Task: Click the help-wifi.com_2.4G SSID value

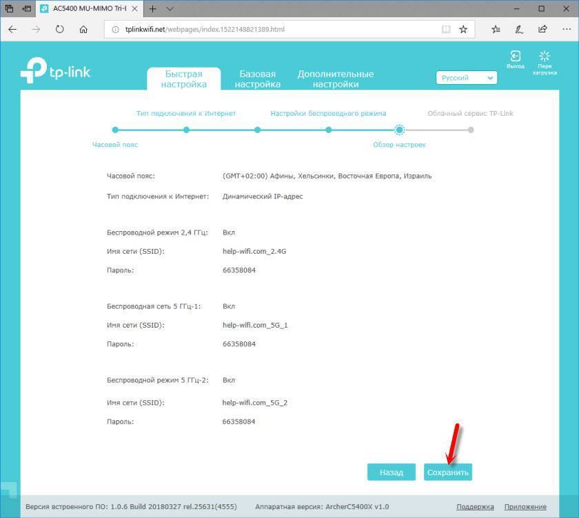Action: click(254, 251)
